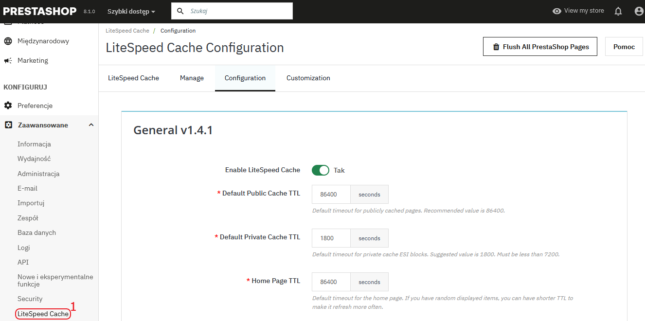Open Baza danych submenu item
This screenshot has width=645, height=321.
click(36, 232)
